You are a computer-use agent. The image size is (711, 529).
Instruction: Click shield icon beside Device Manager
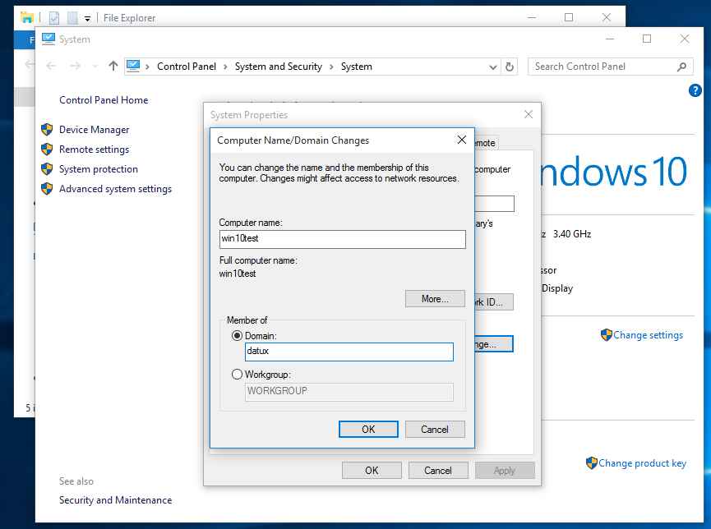47,130
